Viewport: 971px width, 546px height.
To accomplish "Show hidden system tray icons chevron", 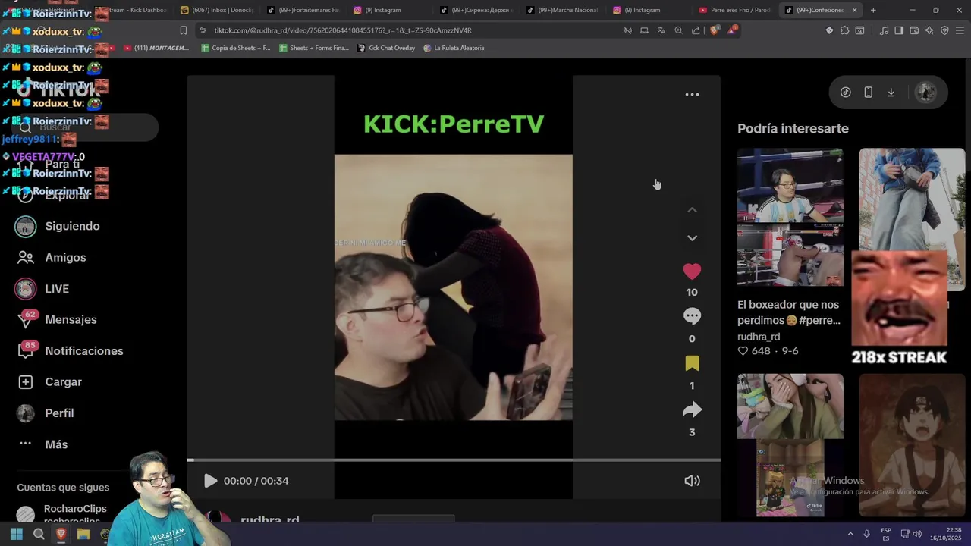I will tap(850, 534).
